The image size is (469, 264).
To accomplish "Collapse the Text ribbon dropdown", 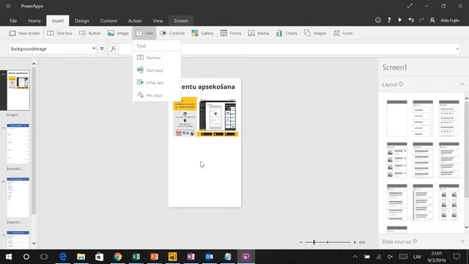I will [x=144, y=33].
